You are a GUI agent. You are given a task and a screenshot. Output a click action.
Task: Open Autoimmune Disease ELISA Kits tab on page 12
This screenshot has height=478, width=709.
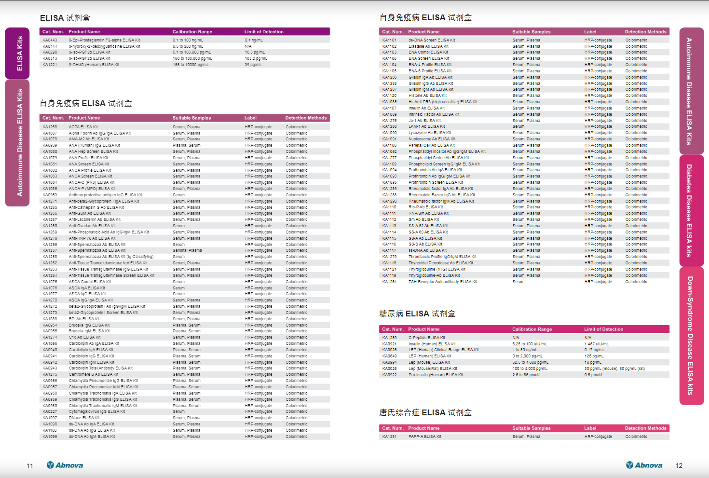tap(691, 91)
